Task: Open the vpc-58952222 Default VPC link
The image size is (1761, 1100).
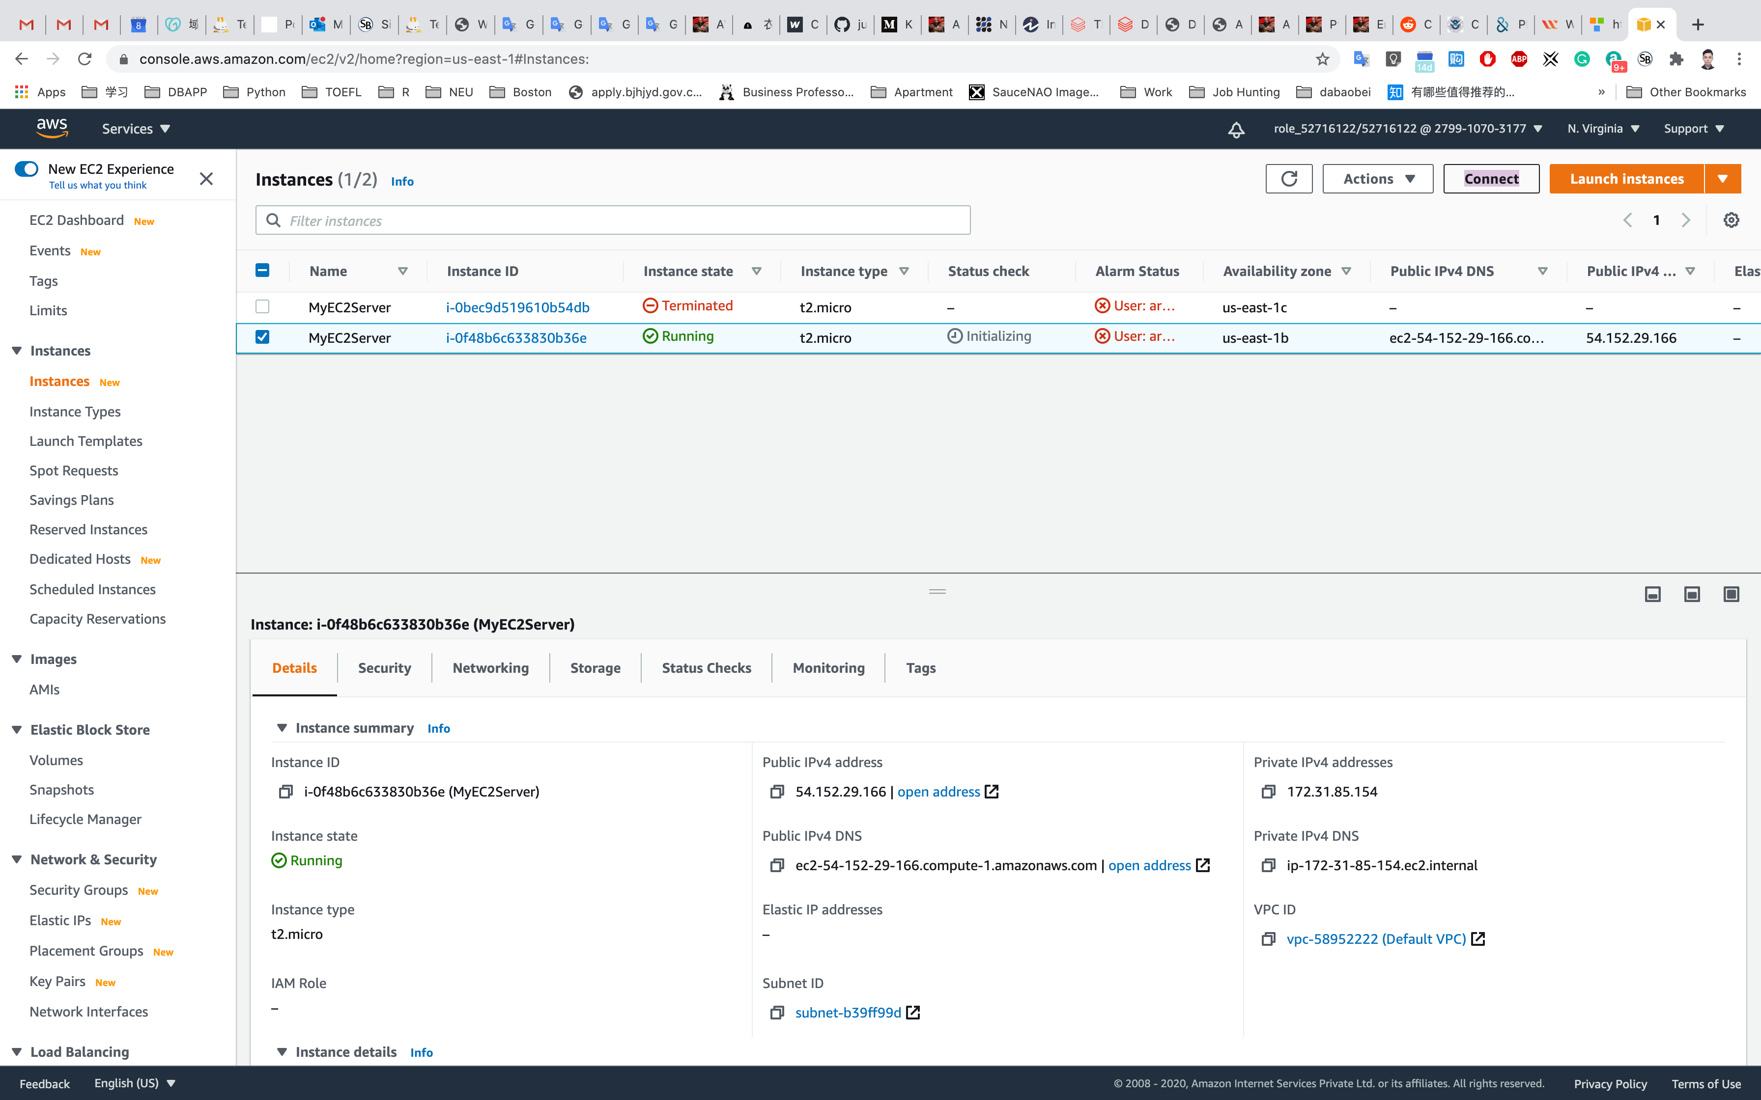Action: click(1376, 938)
